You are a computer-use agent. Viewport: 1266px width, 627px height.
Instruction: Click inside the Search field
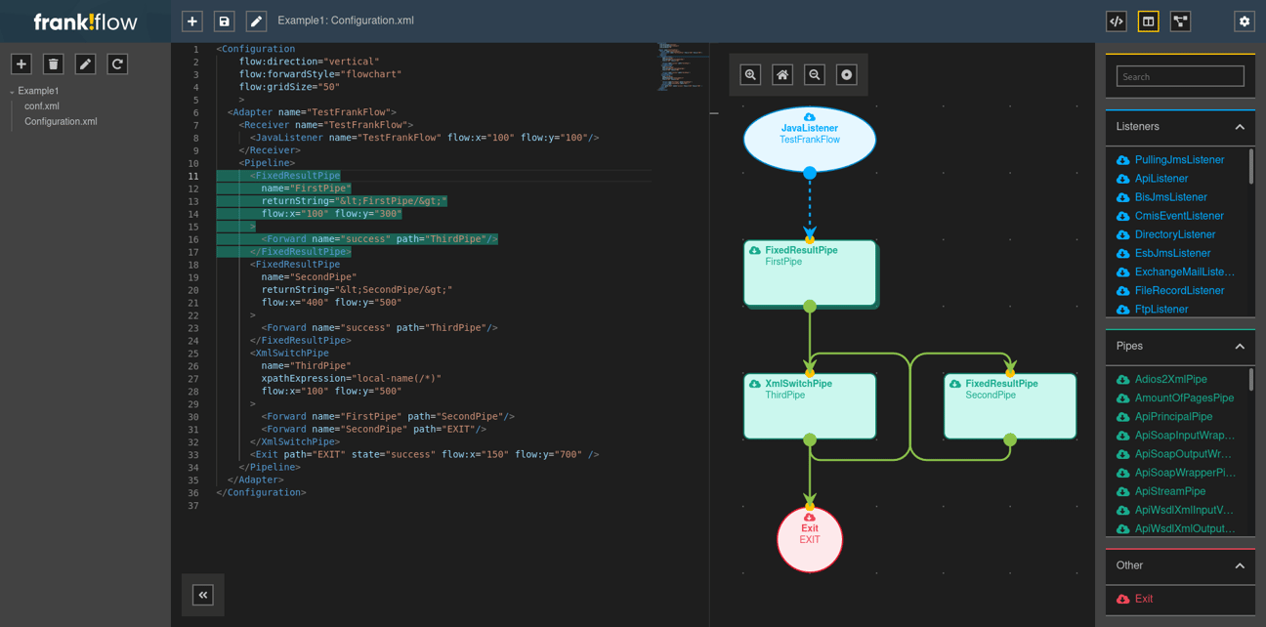tap(1179, 76)
